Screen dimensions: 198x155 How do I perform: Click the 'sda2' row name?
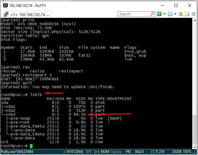tap(11, 110)
